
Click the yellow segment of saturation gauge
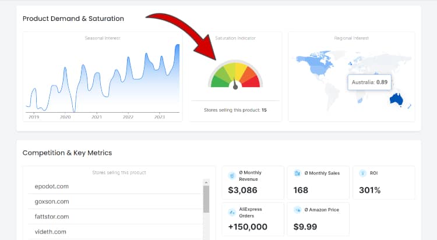[x=239, y=70]
